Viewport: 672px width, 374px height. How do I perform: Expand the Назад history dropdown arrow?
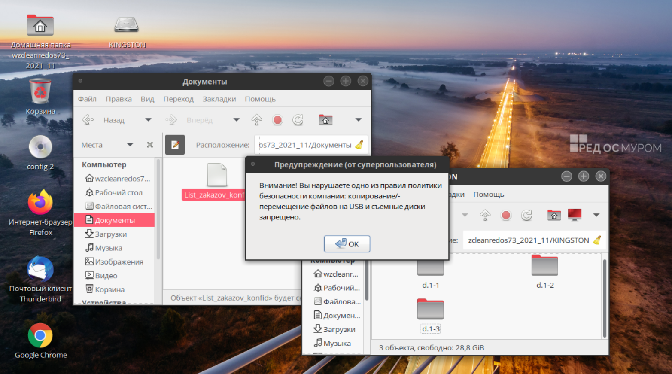pos(148,120)
